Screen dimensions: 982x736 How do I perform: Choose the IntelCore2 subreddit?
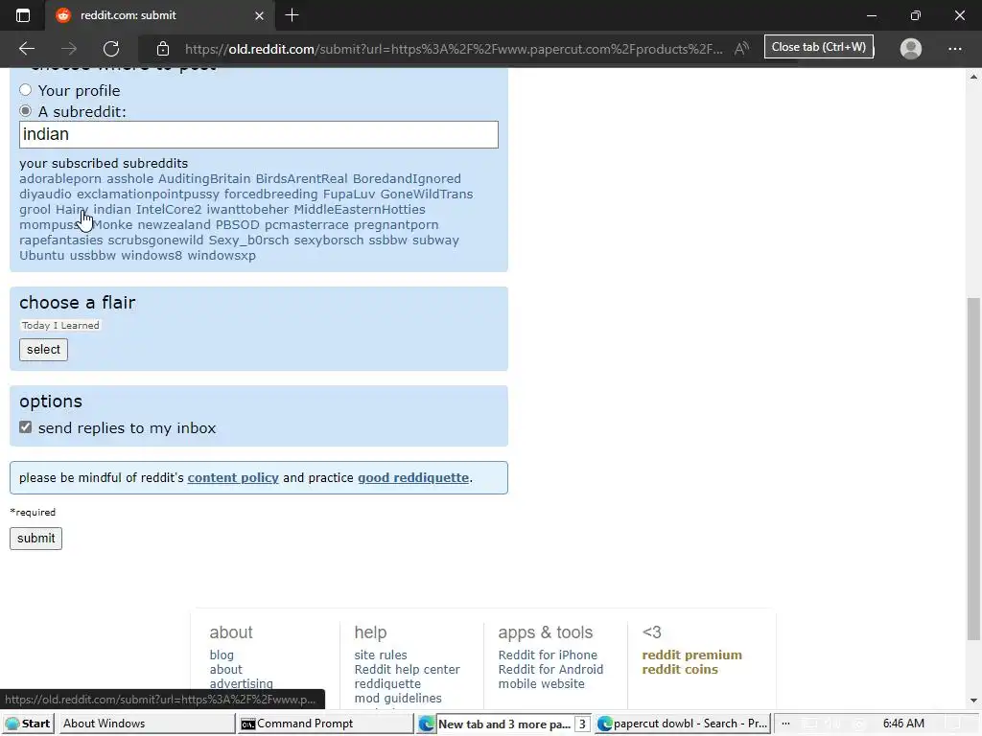169,210
